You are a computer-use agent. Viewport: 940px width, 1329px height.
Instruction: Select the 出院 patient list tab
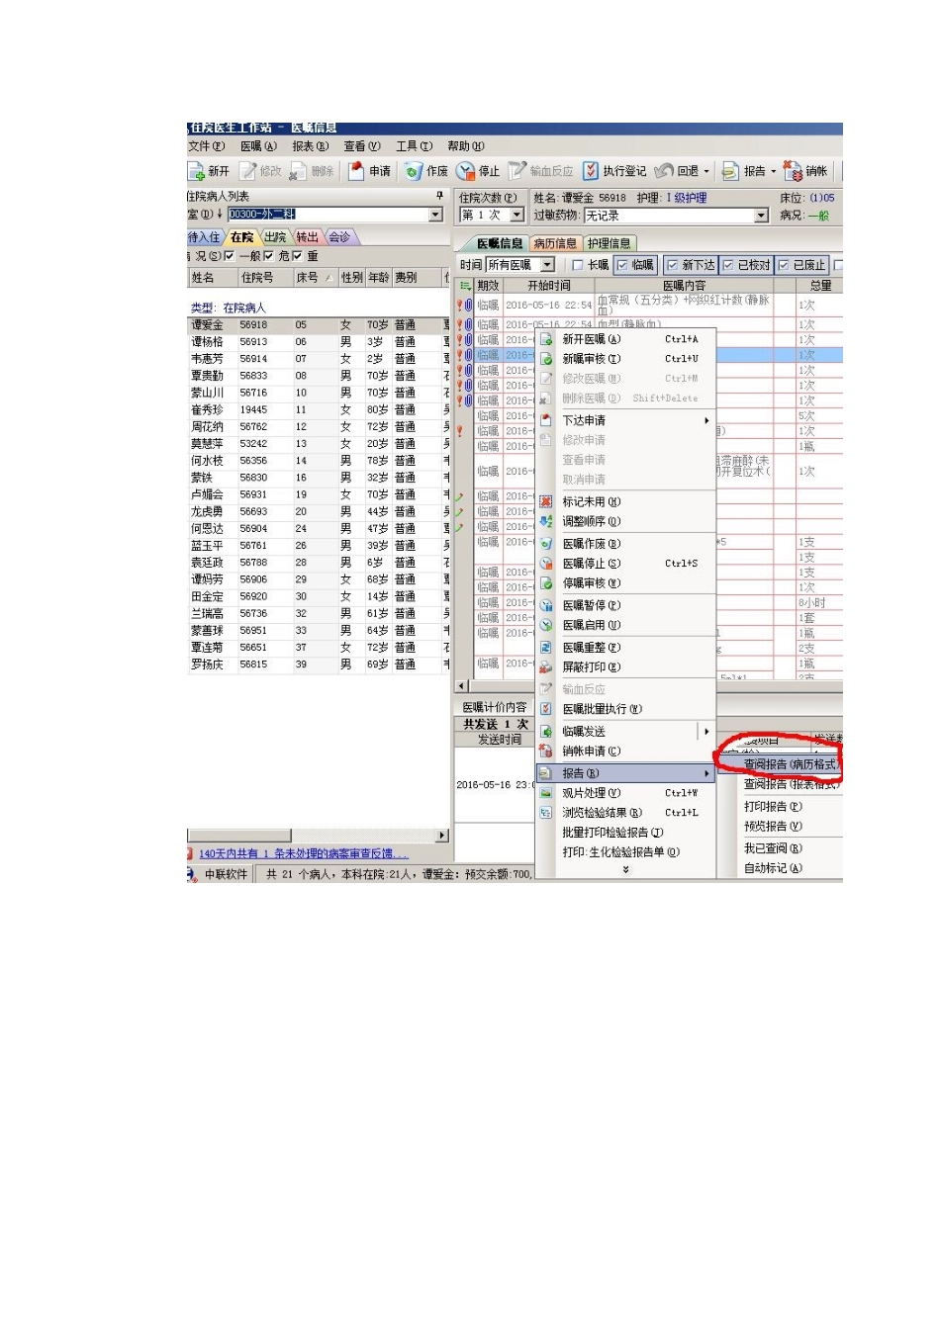[x=275, y=237]
